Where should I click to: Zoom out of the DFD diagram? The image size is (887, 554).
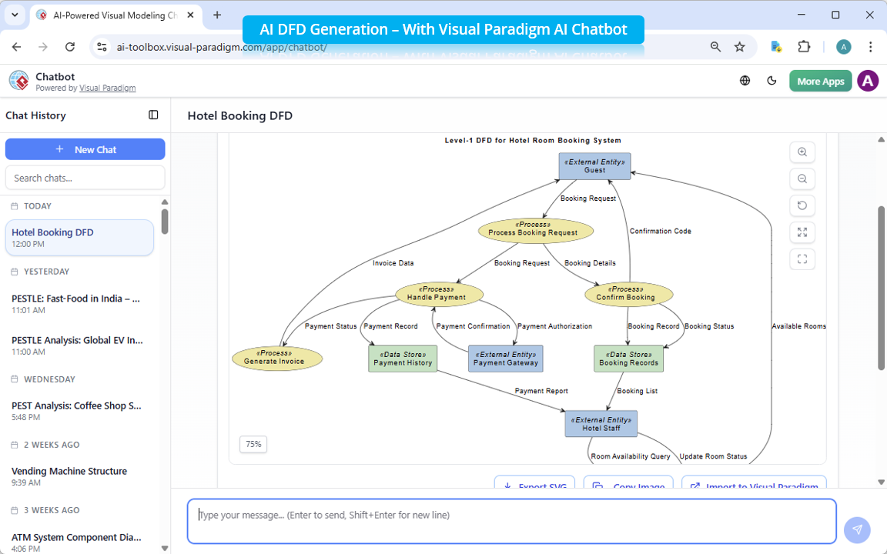point(802,179)
